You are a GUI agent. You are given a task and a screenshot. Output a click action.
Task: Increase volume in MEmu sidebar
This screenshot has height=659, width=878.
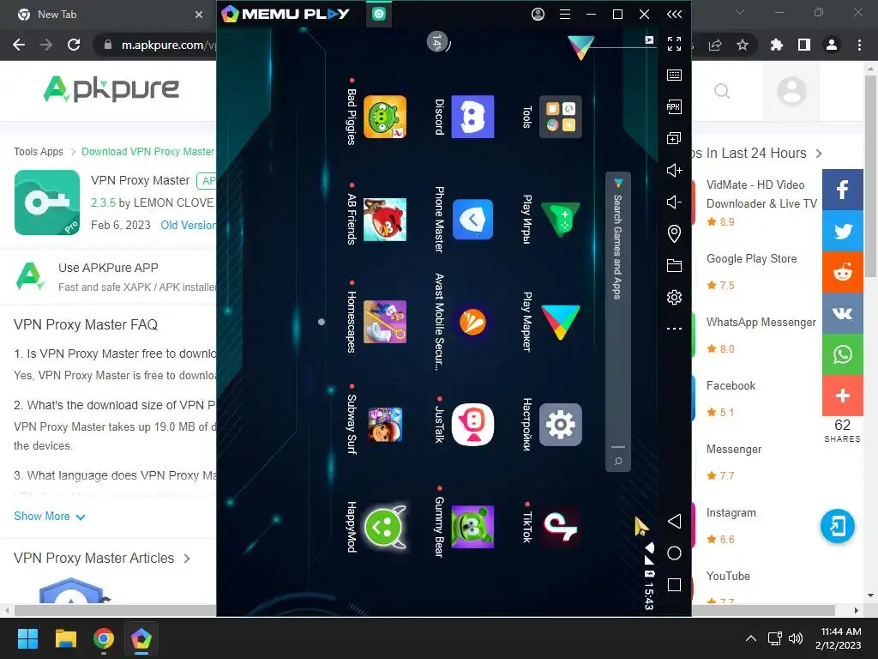tap(674, 171)
